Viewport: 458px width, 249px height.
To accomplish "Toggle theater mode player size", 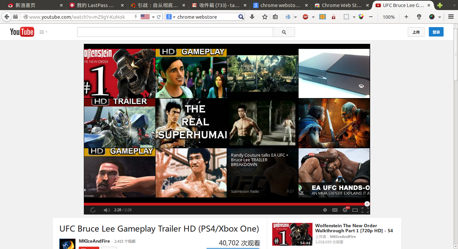I will 355,210.
